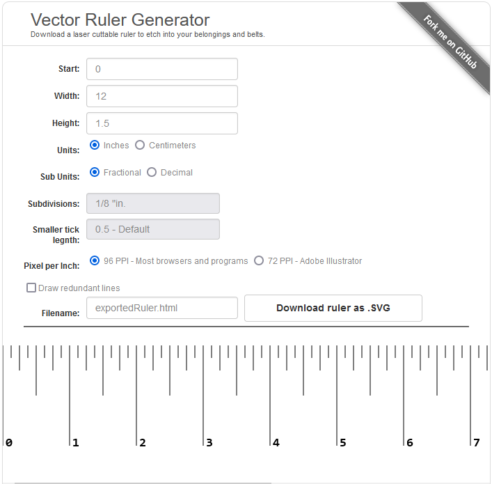
Task: Select the Inches units radio button
Action: pyautogui.click(x=95, y=146)
